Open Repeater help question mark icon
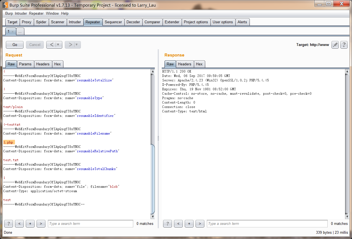This screenshot has width=352, height=239. pyautogui.click(x=344, y=45)
